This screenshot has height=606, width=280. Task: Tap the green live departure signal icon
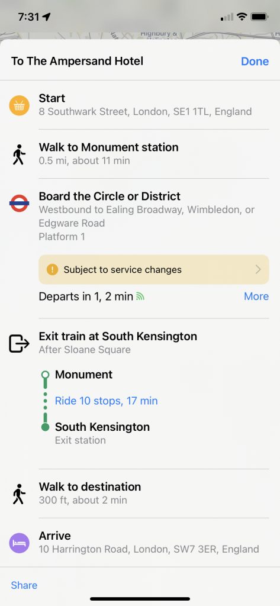(140, 296)
